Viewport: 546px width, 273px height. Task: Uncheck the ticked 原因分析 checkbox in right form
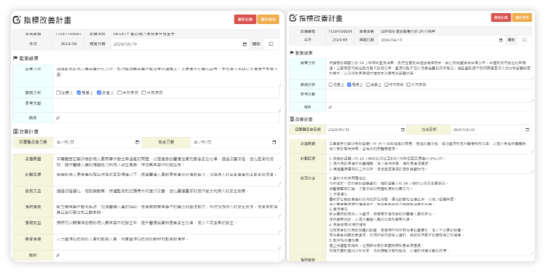click(349, 84)
